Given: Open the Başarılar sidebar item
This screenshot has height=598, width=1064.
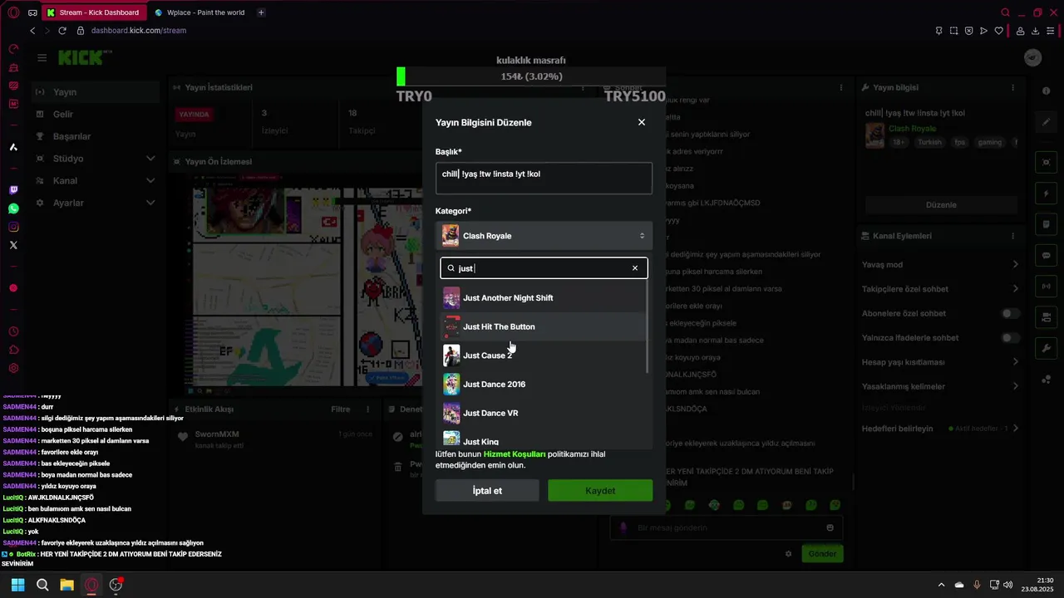Looking at the screenshot, I should [96, 136].
